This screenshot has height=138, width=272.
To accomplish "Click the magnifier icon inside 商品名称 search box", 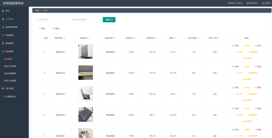I will [x=38, y=20].
